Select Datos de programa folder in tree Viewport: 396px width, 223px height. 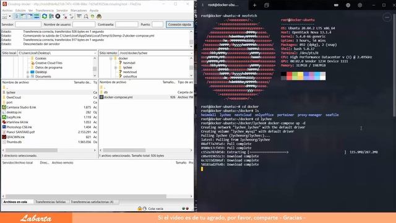pyautogui.click(x=48, y=68)
